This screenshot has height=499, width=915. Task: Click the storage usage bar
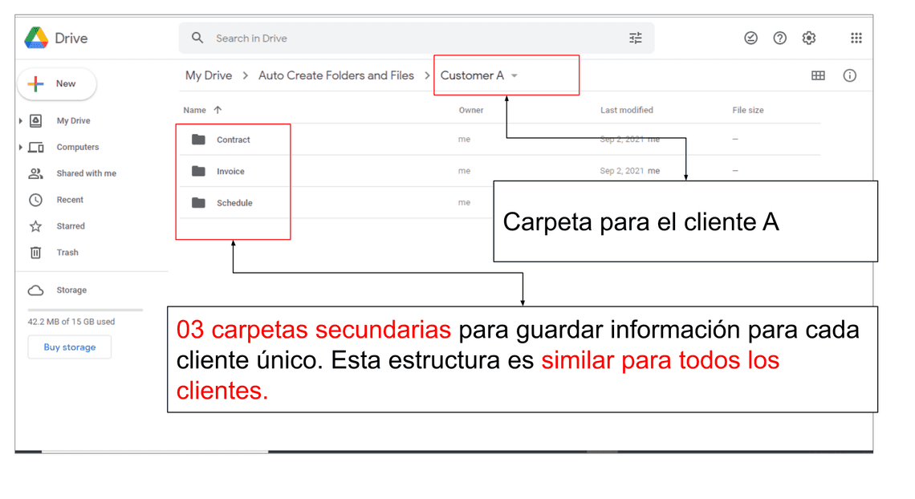click(x=85, y=310)
